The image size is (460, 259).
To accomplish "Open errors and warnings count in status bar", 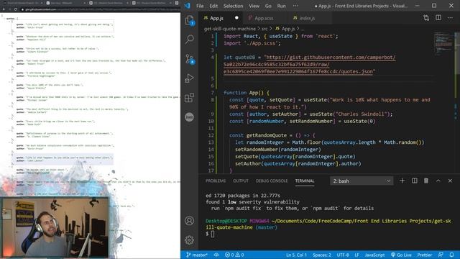I will [234, 255].
